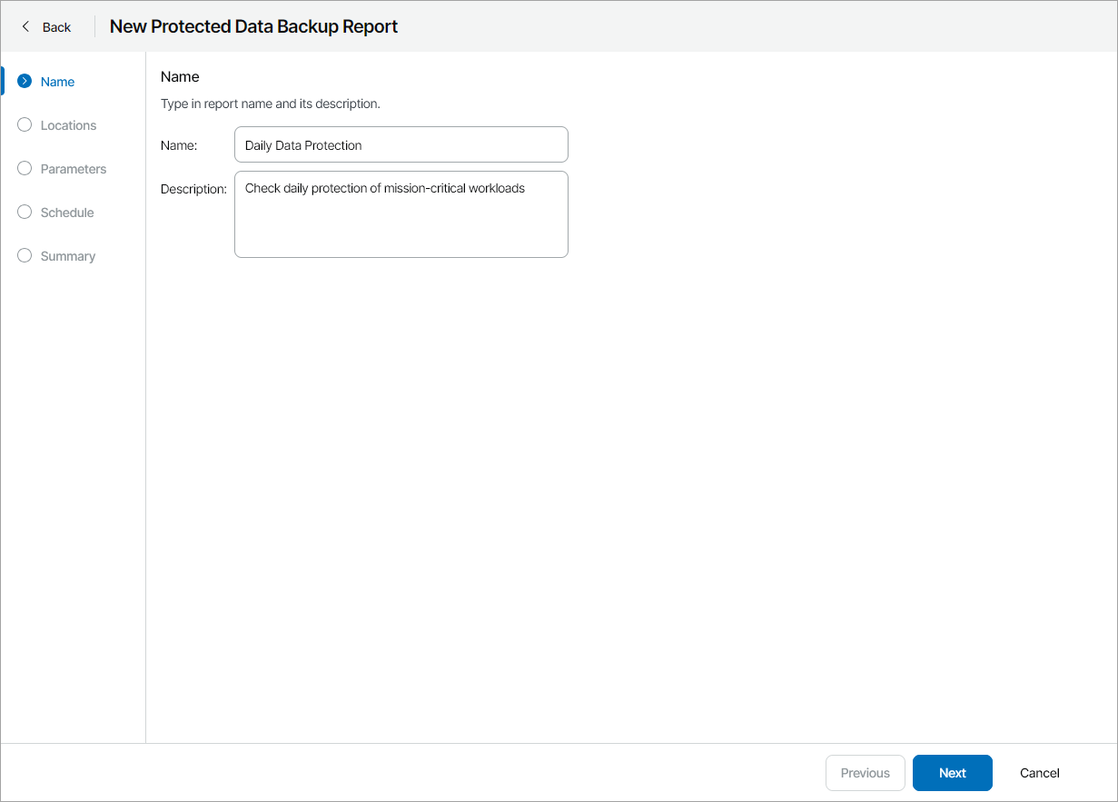The image size is (1118, 802).
Task: Click inside the Name text field
Action: tap(401, 144)
